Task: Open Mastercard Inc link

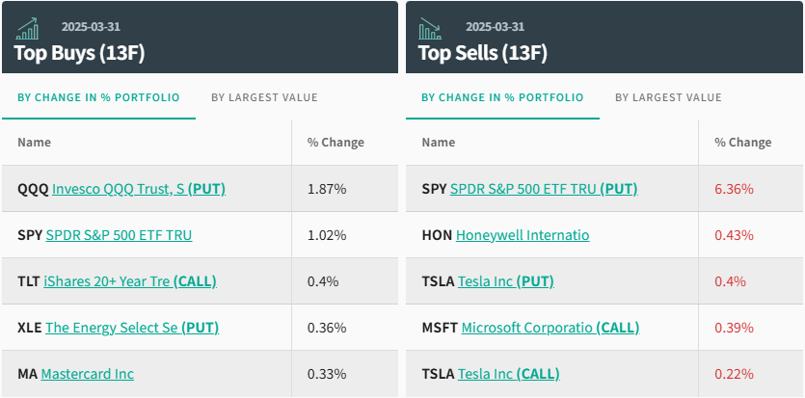Action: (x=88, y=374)
